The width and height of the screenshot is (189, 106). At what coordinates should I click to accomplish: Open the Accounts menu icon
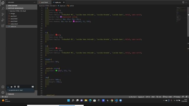pyautogui.click(x=3, y=87)
